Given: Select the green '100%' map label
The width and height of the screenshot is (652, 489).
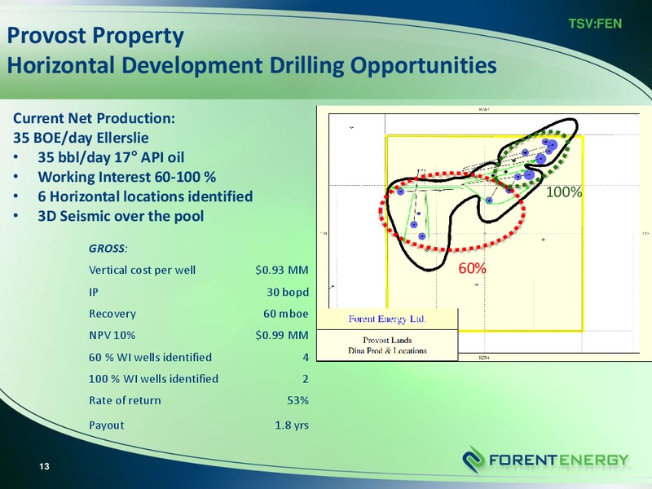Looking at the screenshot, I should click(564, 192).
